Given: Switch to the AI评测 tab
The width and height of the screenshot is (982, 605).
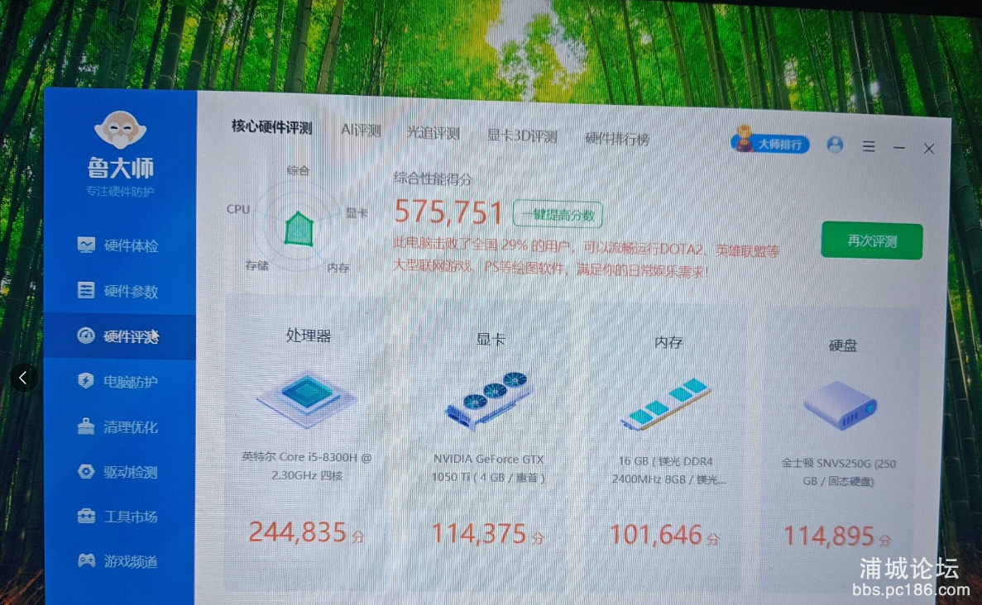Looking at the screenshot, I should click(x=361, y=131).
